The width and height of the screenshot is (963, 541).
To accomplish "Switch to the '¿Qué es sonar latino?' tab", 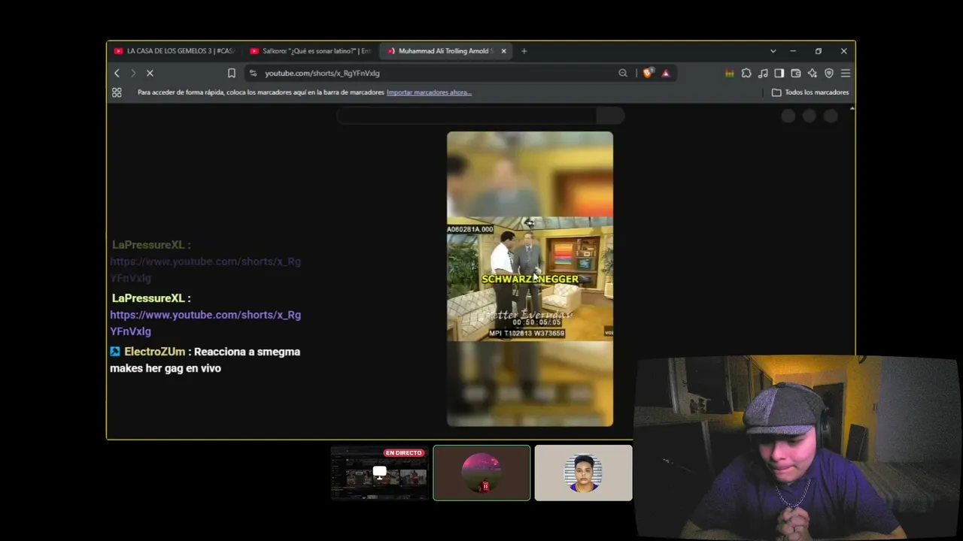I will coord(311,51).
